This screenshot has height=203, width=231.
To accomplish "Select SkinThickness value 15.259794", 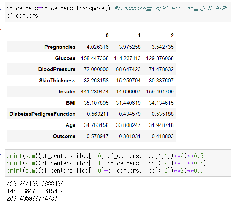I will click(x=128, y=81).
